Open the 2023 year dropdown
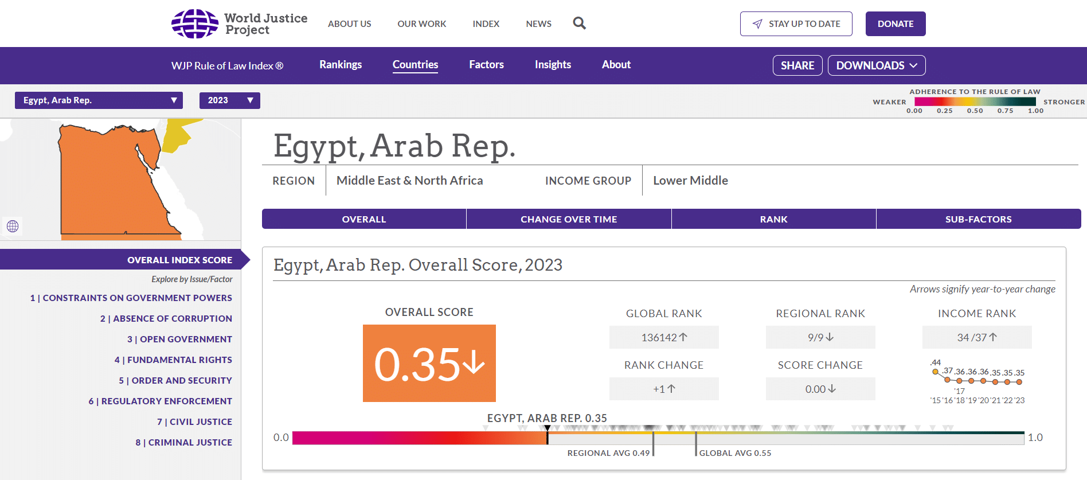 coord(229,100)
